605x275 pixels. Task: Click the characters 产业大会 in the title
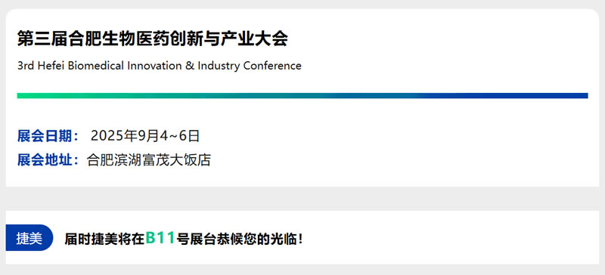pos(254,39)
